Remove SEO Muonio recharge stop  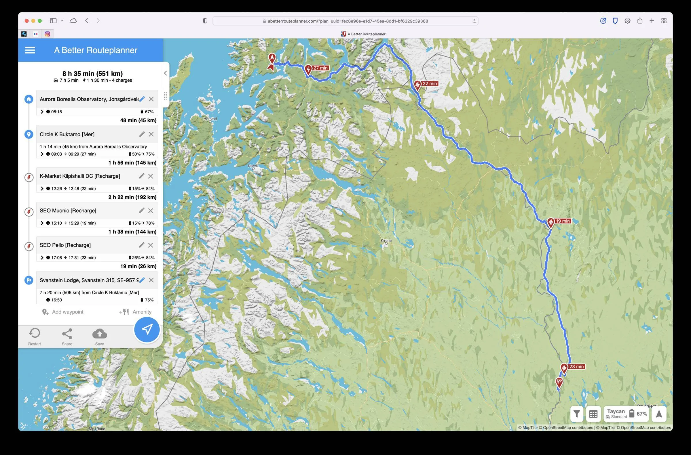click(x=151, y=211)
